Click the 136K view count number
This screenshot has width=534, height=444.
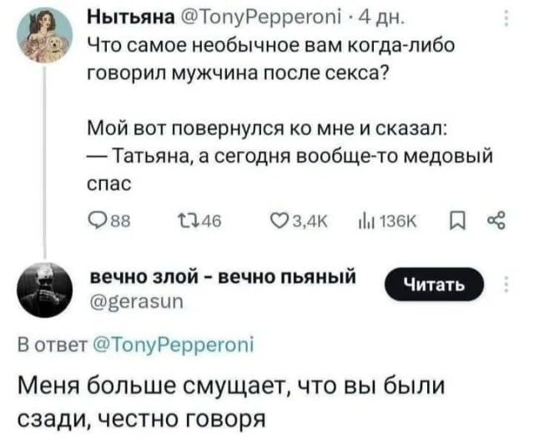pos(388,221)
